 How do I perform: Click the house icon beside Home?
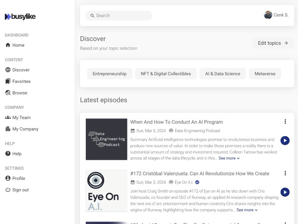click(x=8, y=45)
